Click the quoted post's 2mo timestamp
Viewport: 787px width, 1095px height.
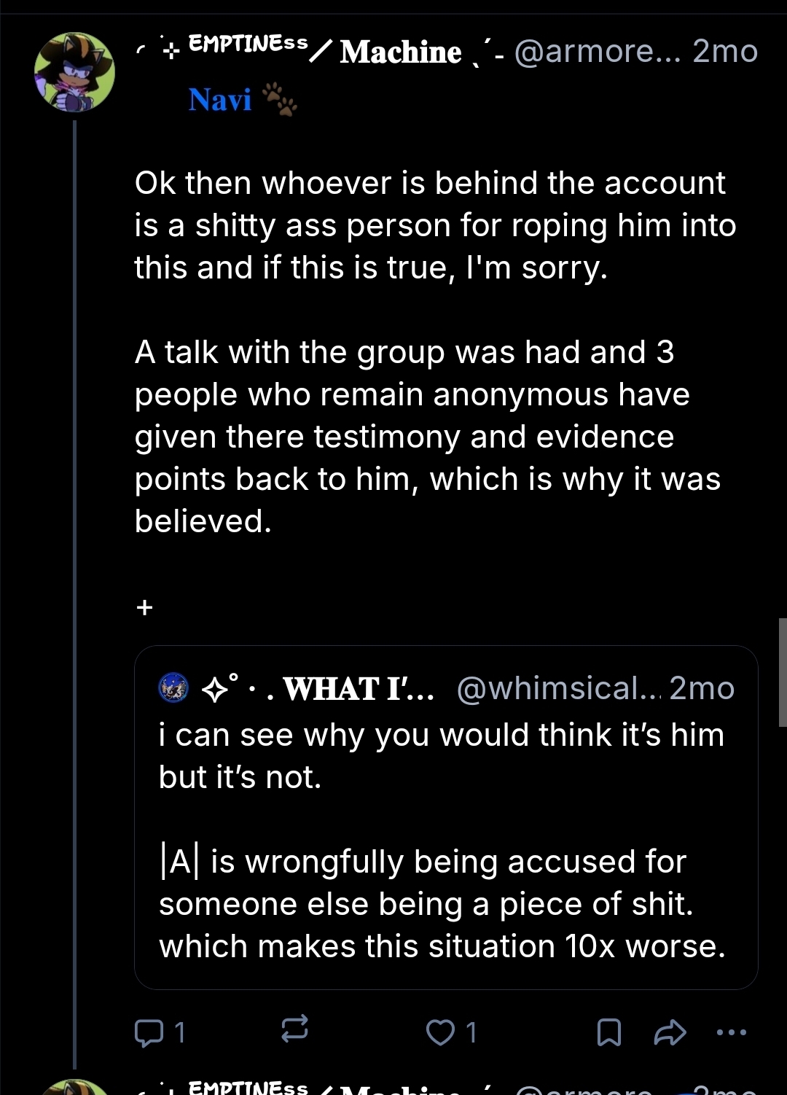(702, 688)
